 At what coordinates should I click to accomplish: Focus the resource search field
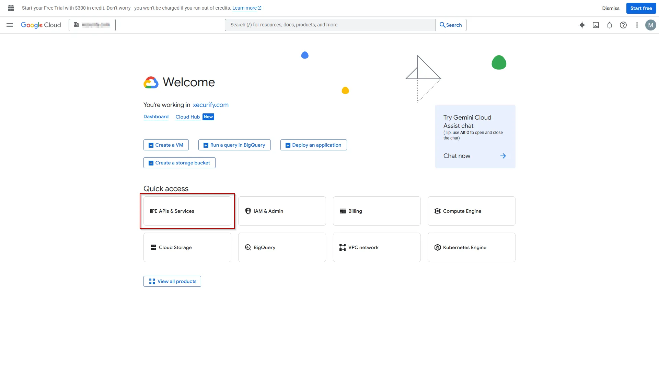coord(330,25)
